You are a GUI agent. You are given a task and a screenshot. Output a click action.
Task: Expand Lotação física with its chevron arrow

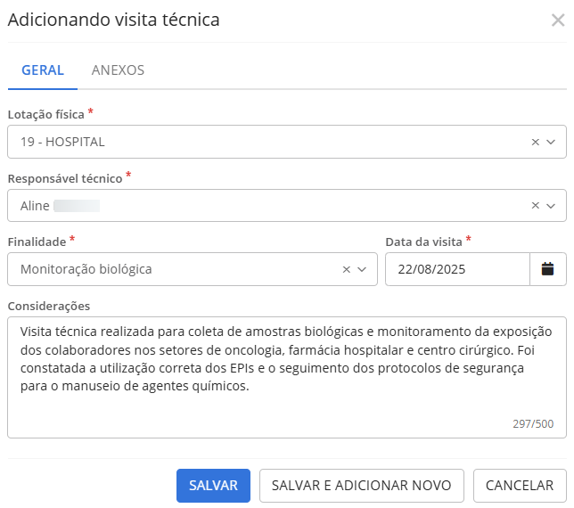coord(551,142)
